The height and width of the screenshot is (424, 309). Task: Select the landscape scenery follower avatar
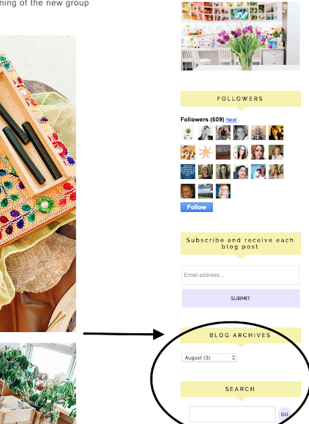tap(206, 191)
